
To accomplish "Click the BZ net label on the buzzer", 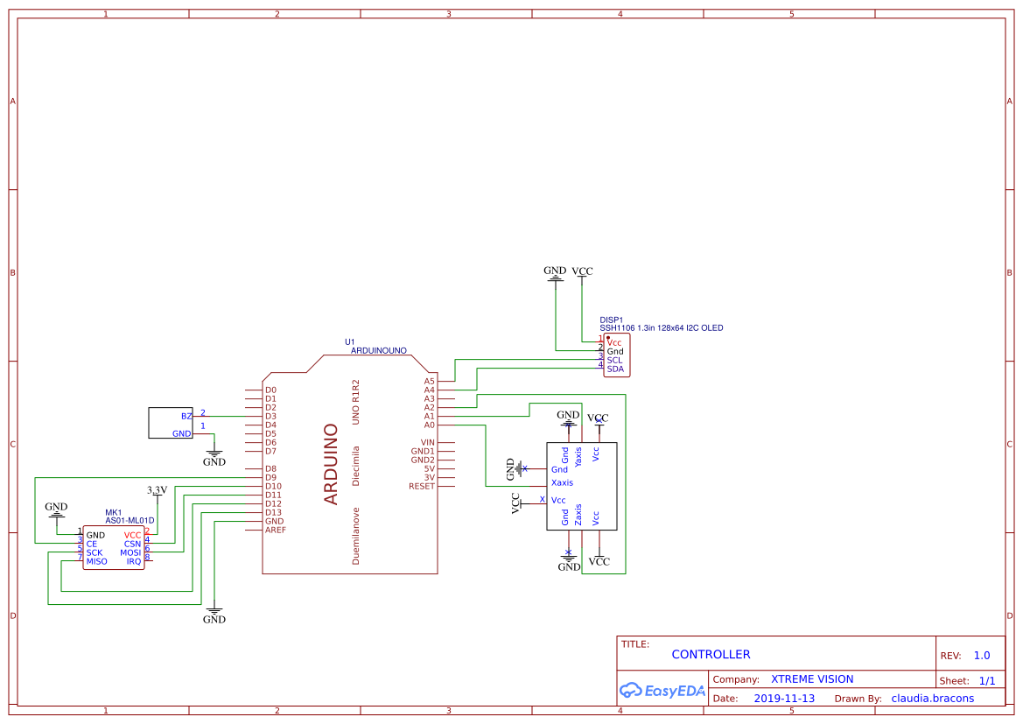I will coord(186,417).
